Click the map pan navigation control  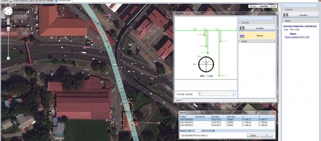(x=8, y=11)
